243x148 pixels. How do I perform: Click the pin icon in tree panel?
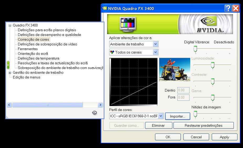(x=94, y=113)
